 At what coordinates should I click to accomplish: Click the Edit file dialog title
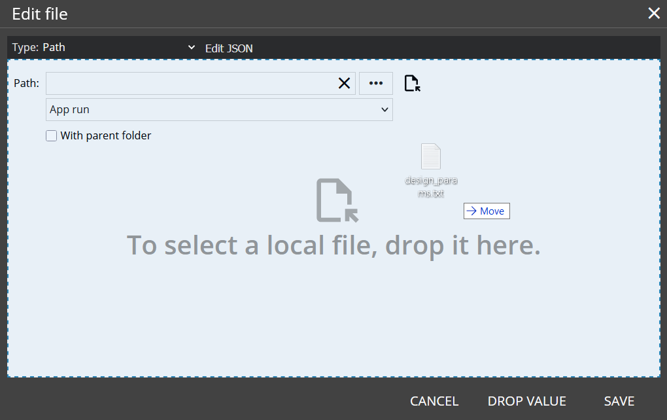pos(40,14)
